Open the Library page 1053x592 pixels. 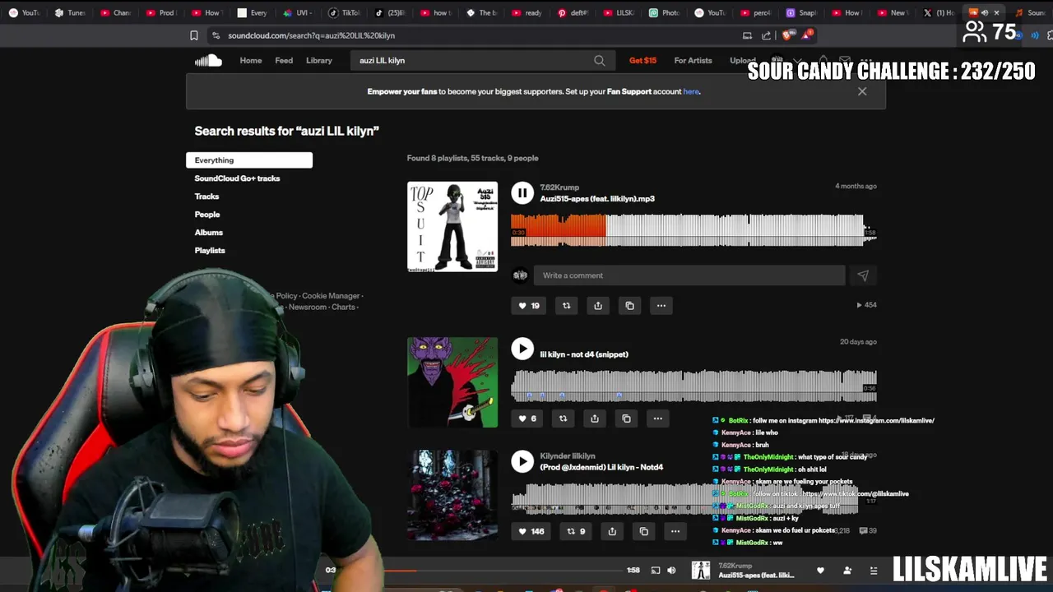tap(319, 60)
